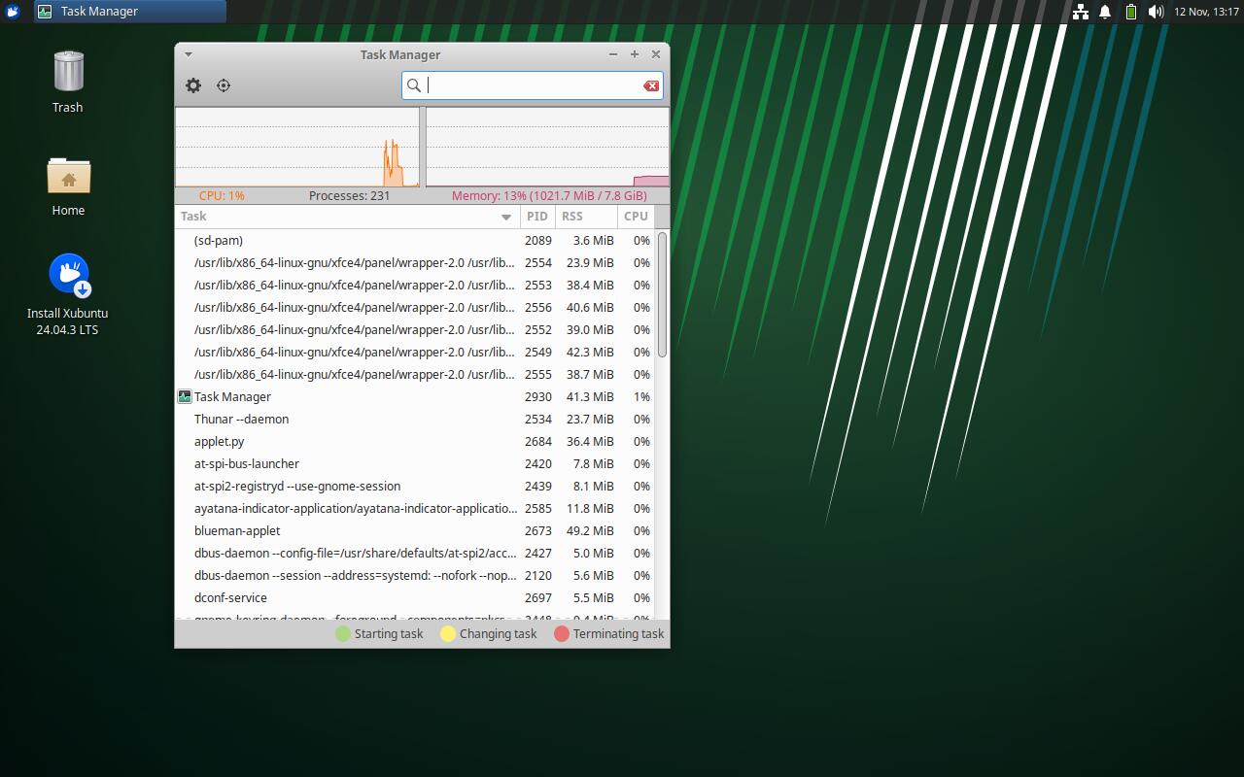Select the (sd-pam) process row
1244x777 pixels.
pyautogui.click(x=416, y=240)
